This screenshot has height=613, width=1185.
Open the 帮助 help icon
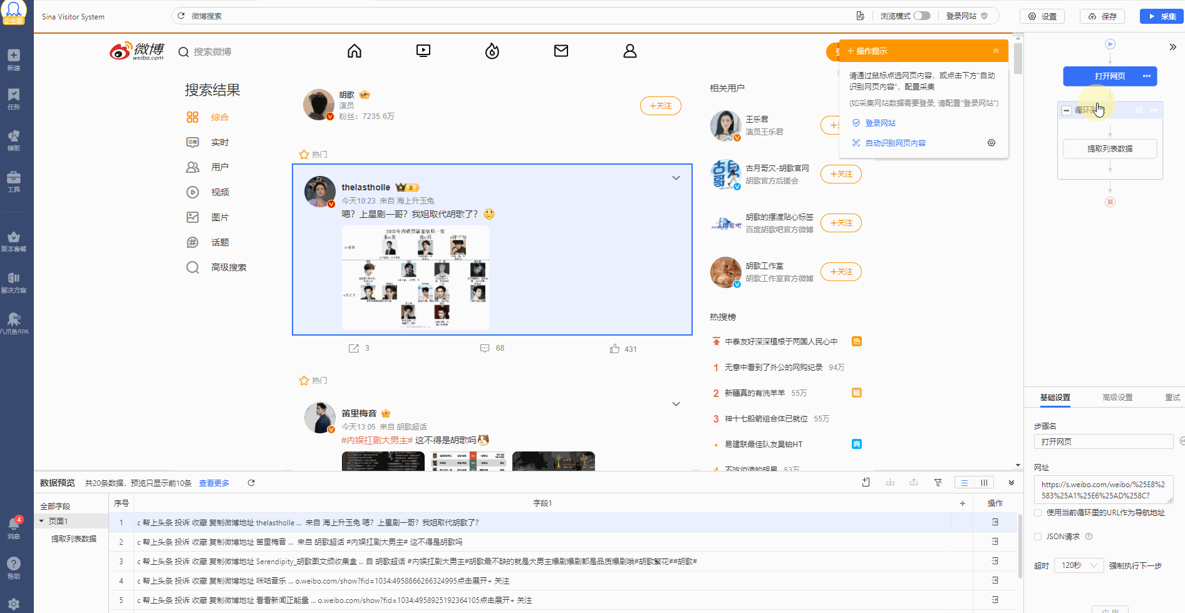point(14,568)
